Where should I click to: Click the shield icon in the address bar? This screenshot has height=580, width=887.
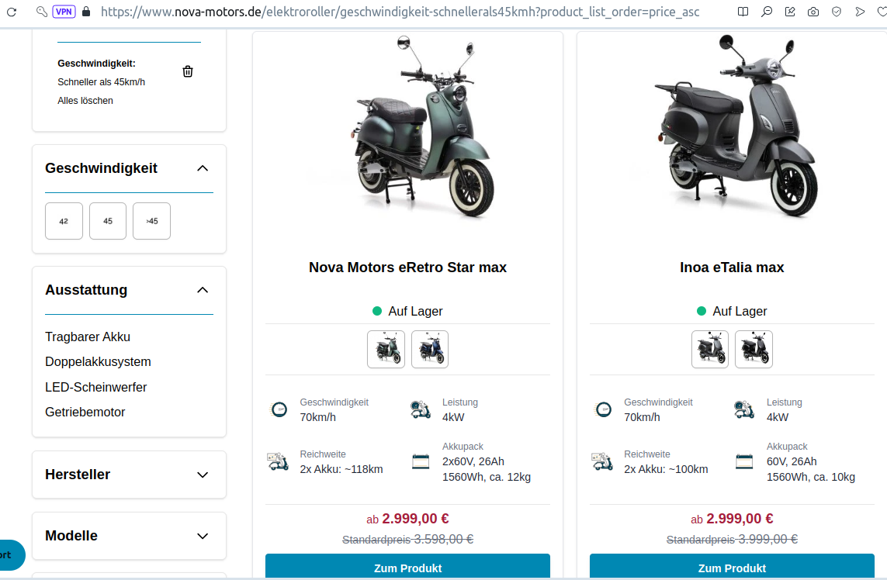(836, 12)
